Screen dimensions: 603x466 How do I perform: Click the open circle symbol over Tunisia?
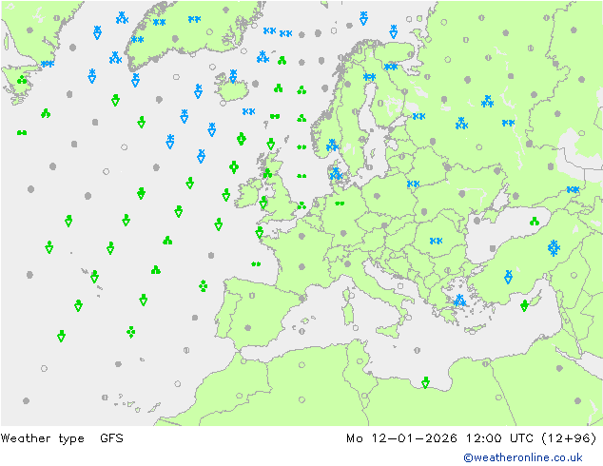point(360,361)
